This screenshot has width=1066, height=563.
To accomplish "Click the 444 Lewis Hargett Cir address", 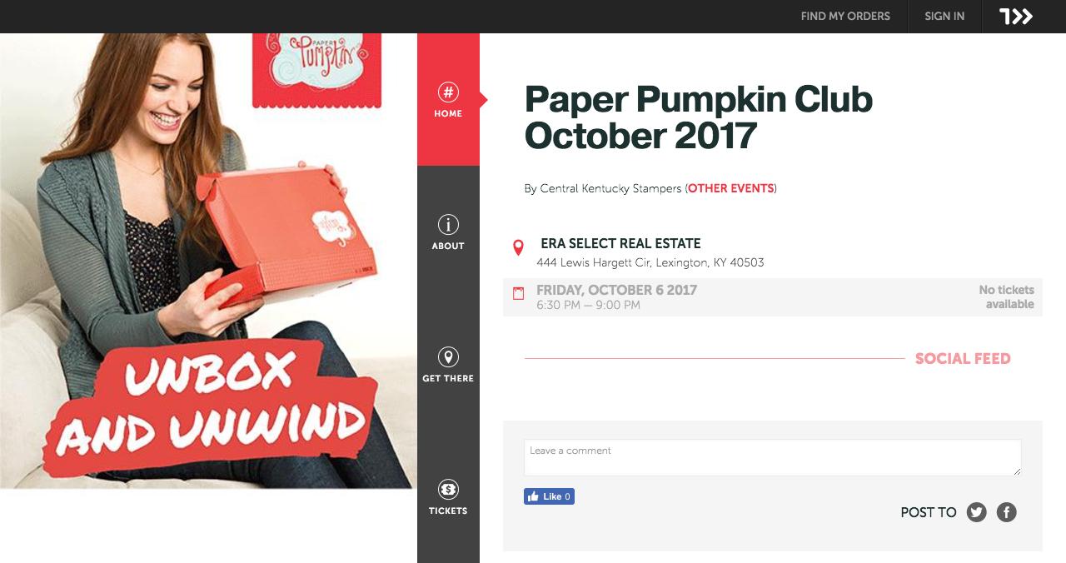I will [650, 262].
